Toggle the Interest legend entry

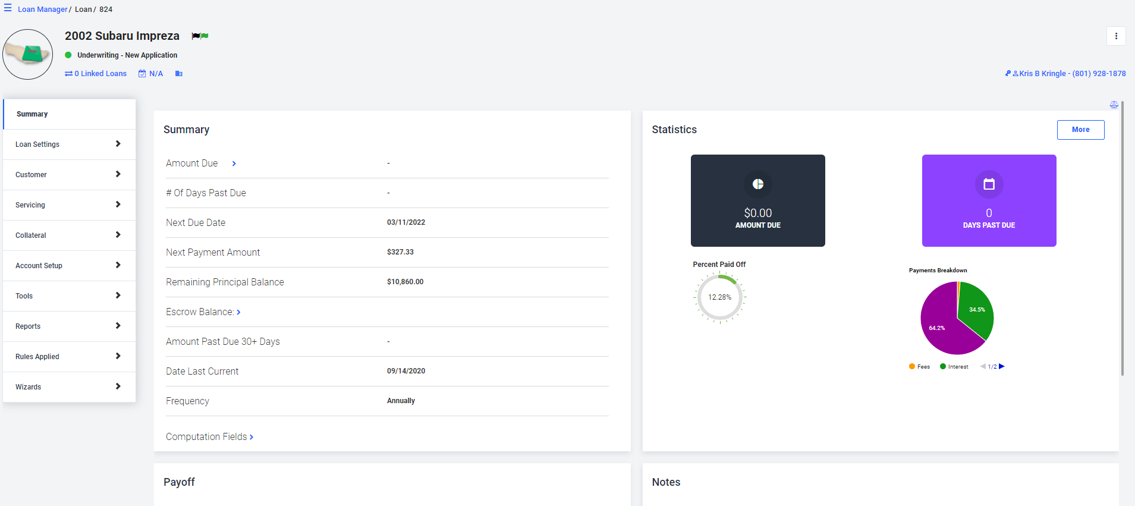tap(954, 366)
